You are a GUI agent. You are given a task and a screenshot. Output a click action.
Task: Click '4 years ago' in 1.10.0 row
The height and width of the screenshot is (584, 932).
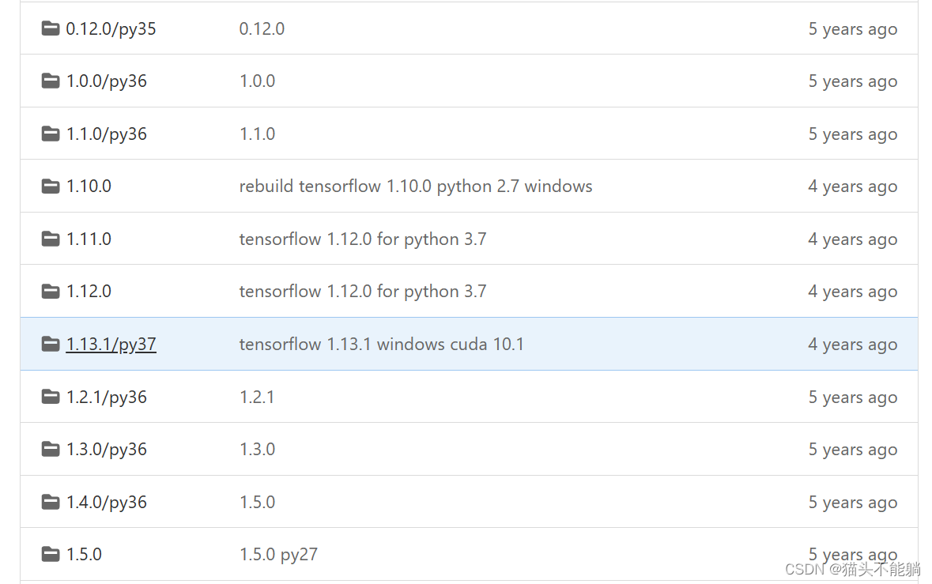click(852, 187)
